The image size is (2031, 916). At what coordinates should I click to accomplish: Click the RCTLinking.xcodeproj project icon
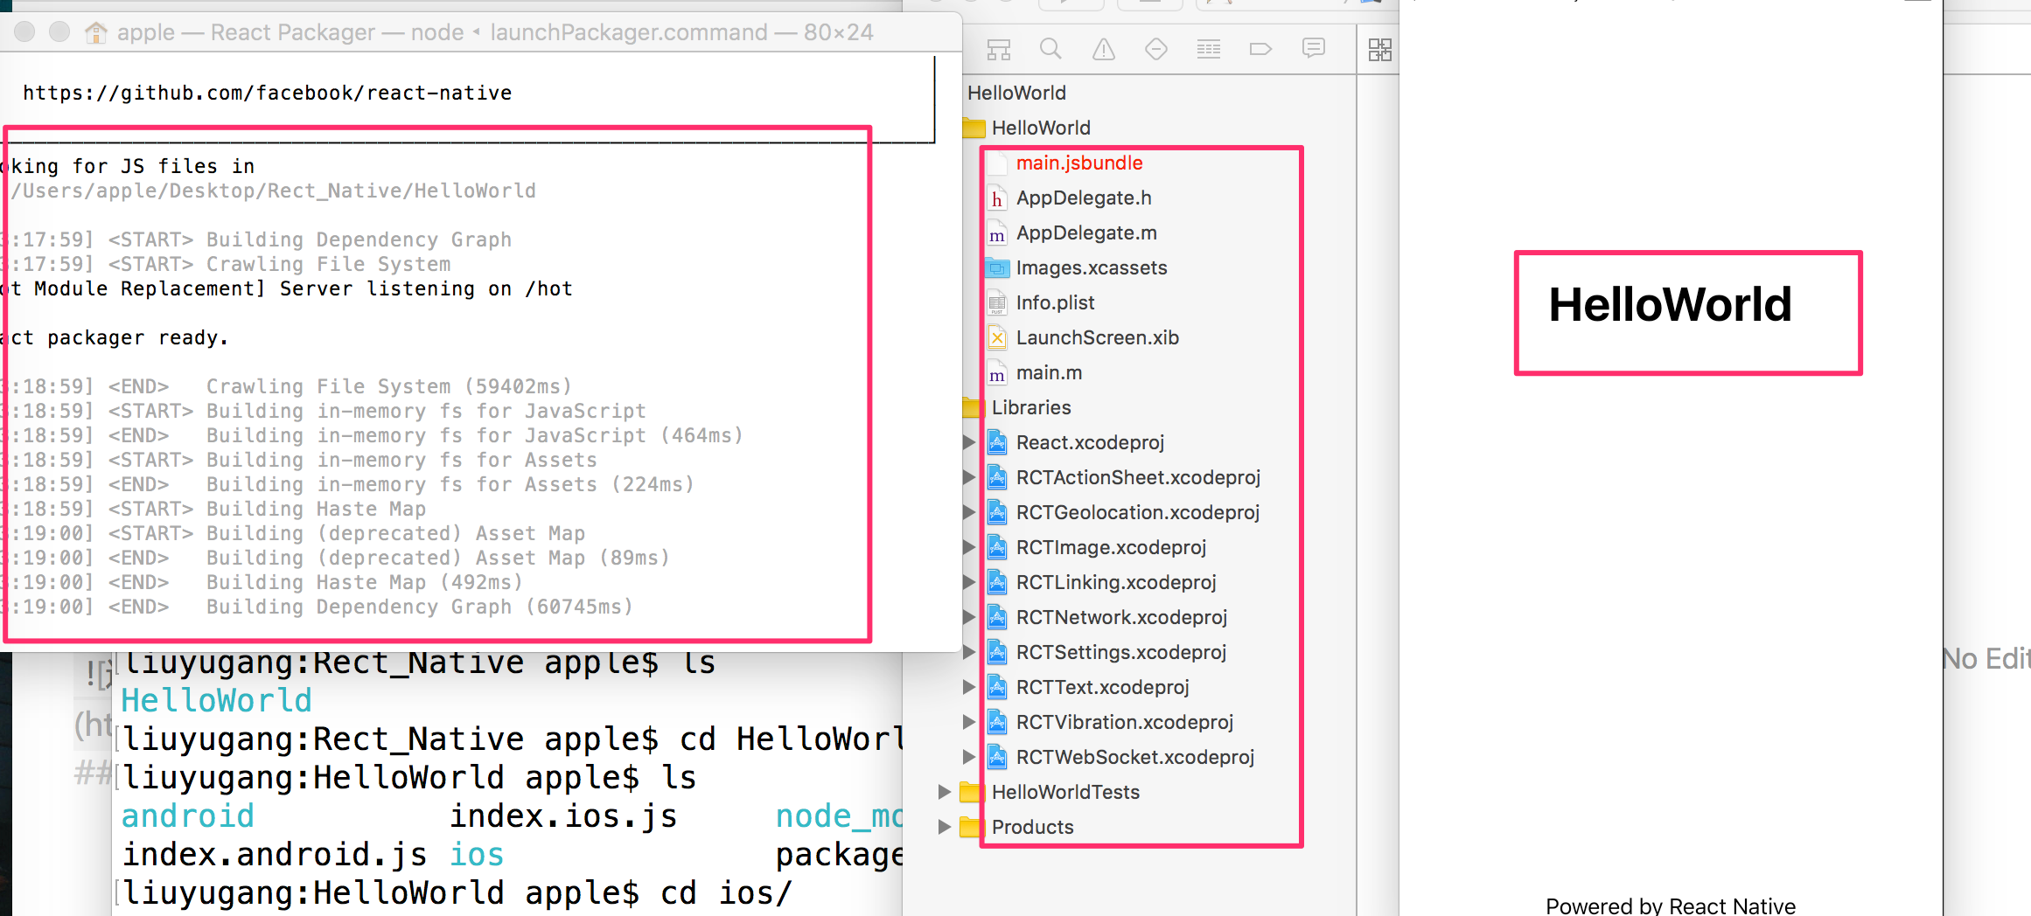click(x=997, y=582)
